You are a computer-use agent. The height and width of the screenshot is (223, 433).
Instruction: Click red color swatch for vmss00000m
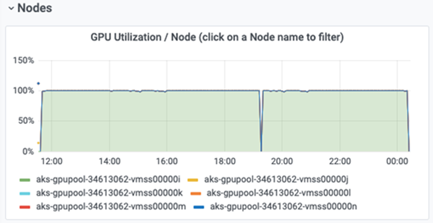25,206
